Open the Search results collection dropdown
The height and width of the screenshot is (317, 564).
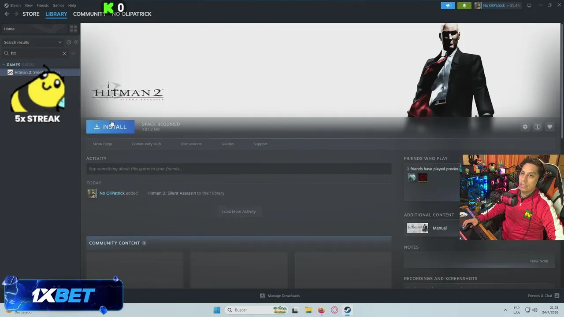click(x=60, y=42)
